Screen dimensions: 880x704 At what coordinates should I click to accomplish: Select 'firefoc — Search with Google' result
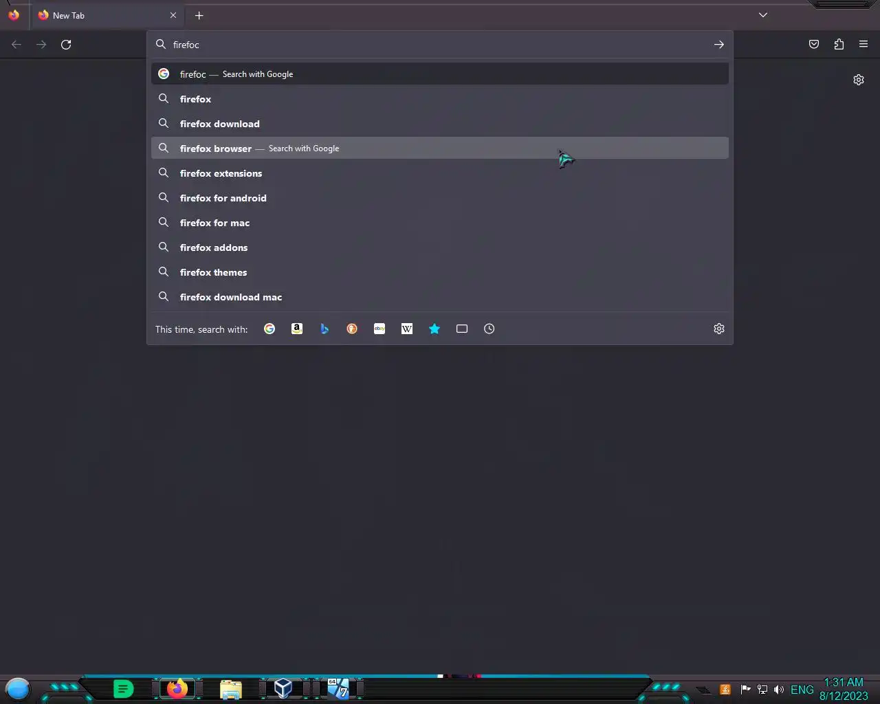tap(440, 74)
